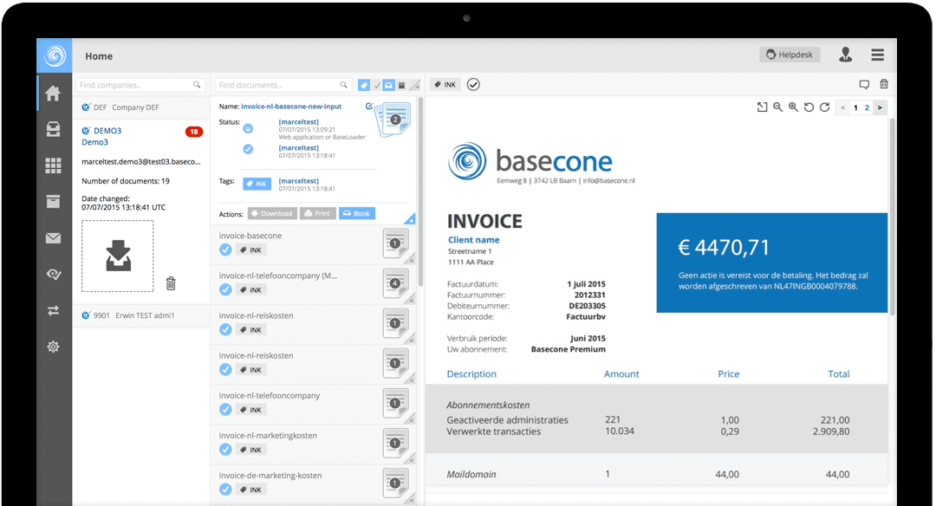
Task: Toggle the checkmark filter above document list
Action: tap(376, 85)
